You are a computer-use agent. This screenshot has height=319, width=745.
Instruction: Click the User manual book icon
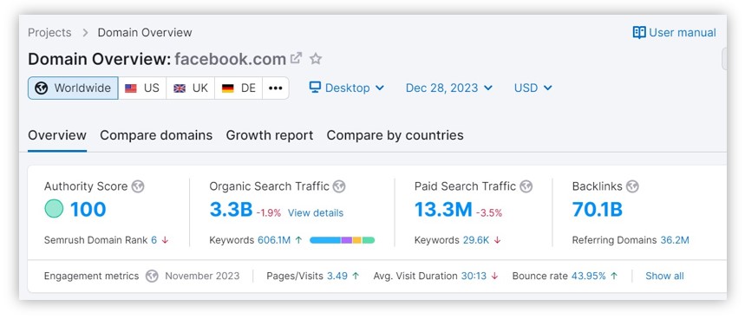[639, 32]
